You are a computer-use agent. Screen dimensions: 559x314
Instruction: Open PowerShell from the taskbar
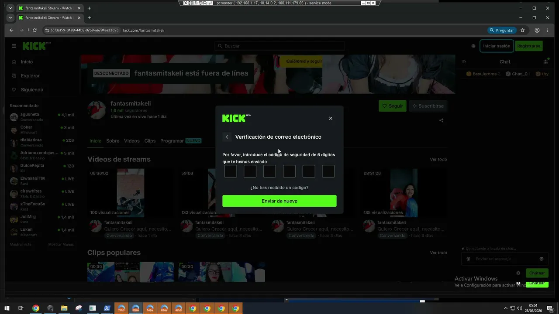107,308
